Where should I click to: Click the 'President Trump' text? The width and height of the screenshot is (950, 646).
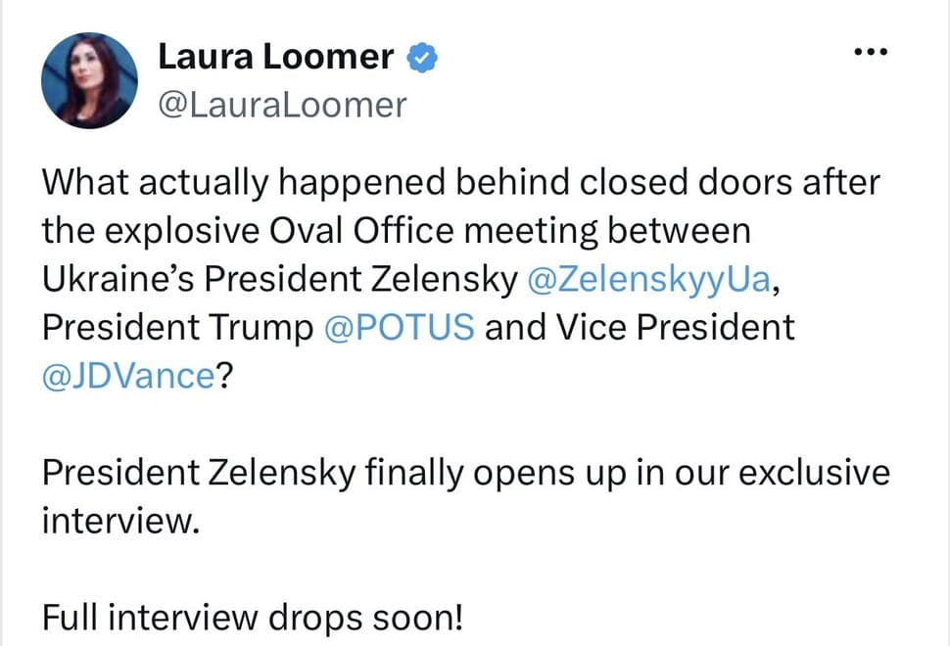[x=177, y=328]
